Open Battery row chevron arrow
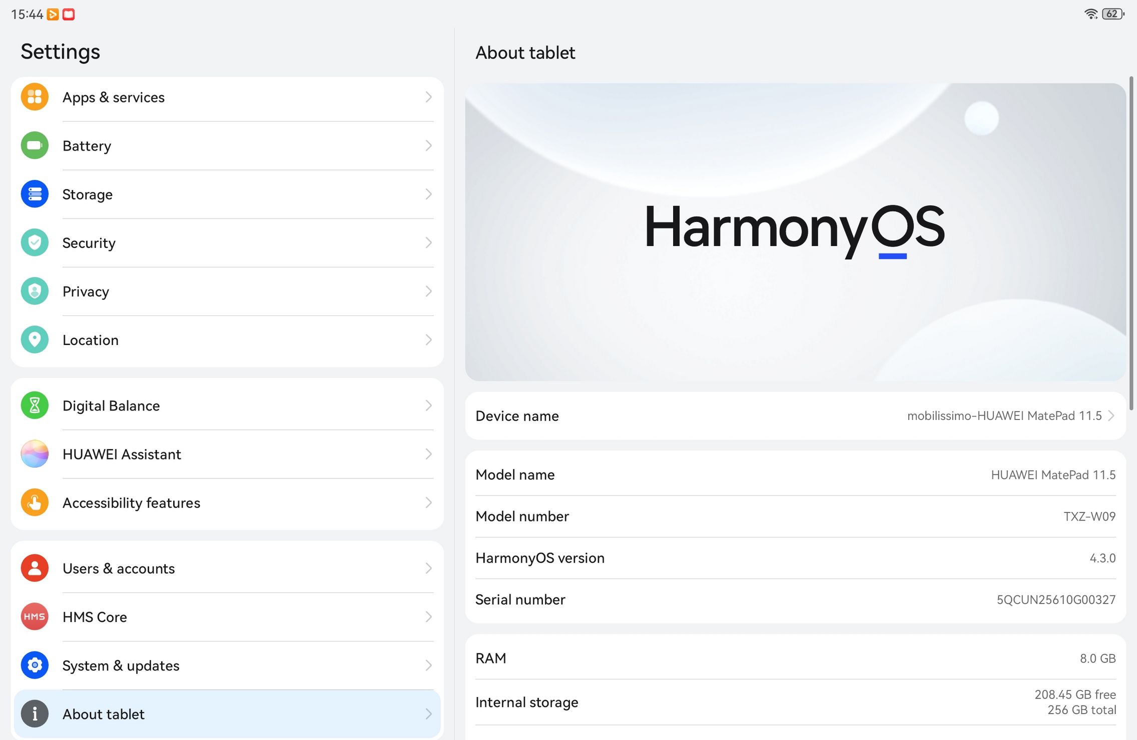Image resolution: width=1137 pixels, height=740 pixels. click(428, 145)
